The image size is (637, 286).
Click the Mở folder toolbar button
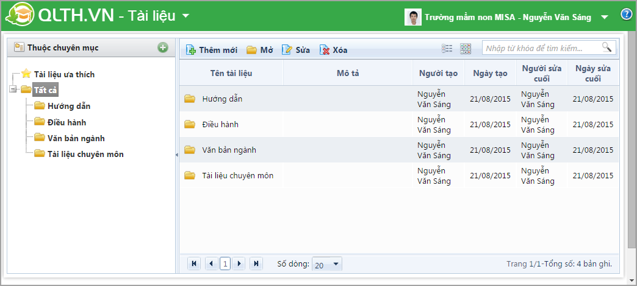pyautogui.click(x=259, y=50)
